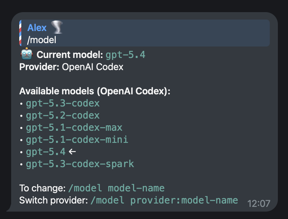
Task: Click the 'Current model:' label
Action: (x=70, y=55)
